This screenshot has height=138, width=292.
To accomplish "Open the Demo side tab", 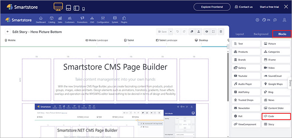I will point(290,83).
